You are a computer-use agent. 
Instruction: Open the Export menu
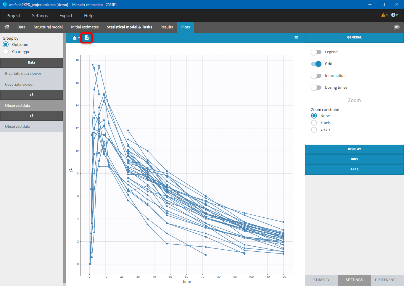tap(66, 16)
